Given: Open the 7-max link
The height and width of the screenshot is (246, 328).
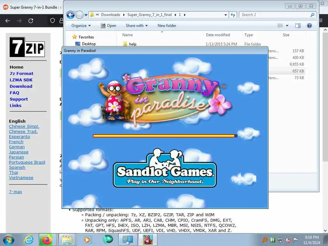Looking at the screenshot, I should click(15, 192).
